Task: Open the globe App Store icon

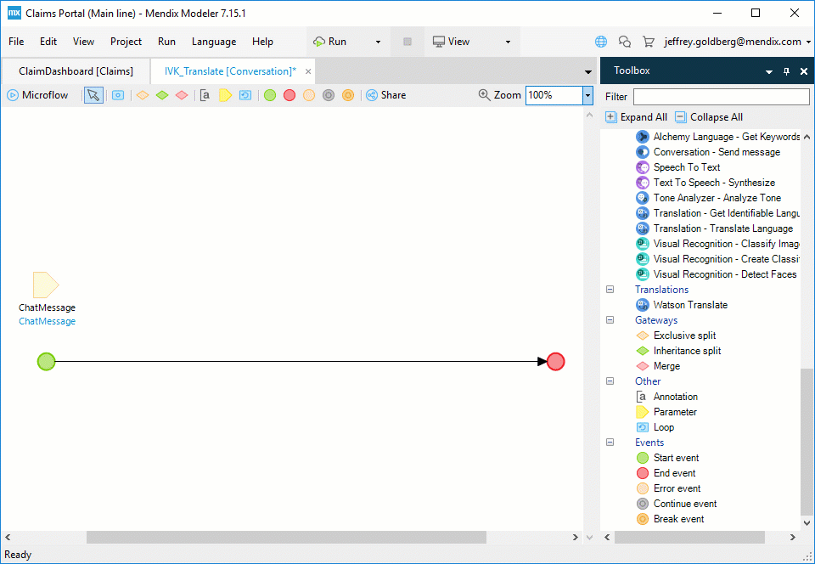Action: (601, 42)
